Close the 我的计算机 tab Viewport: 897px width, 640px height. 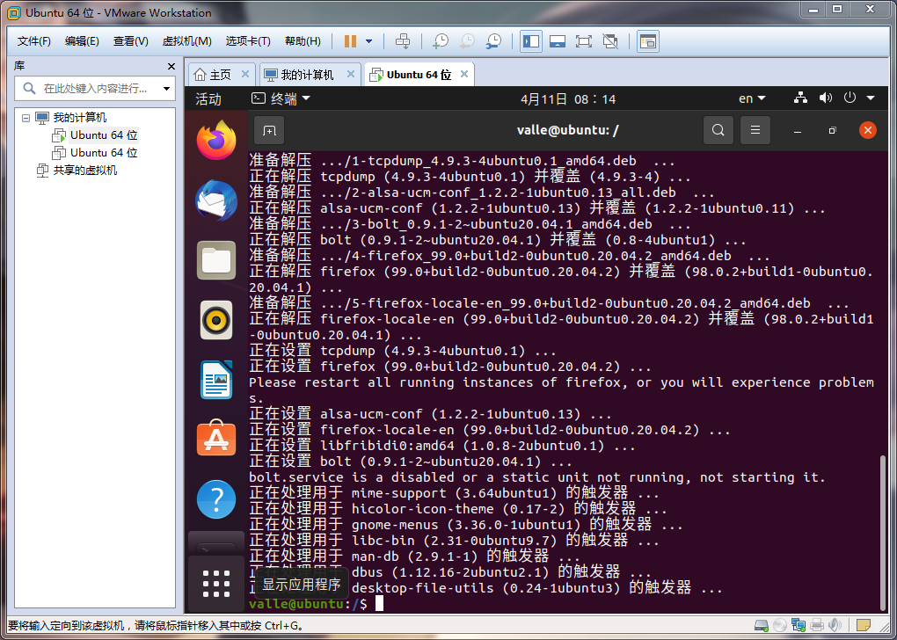(x=351, y=75)
